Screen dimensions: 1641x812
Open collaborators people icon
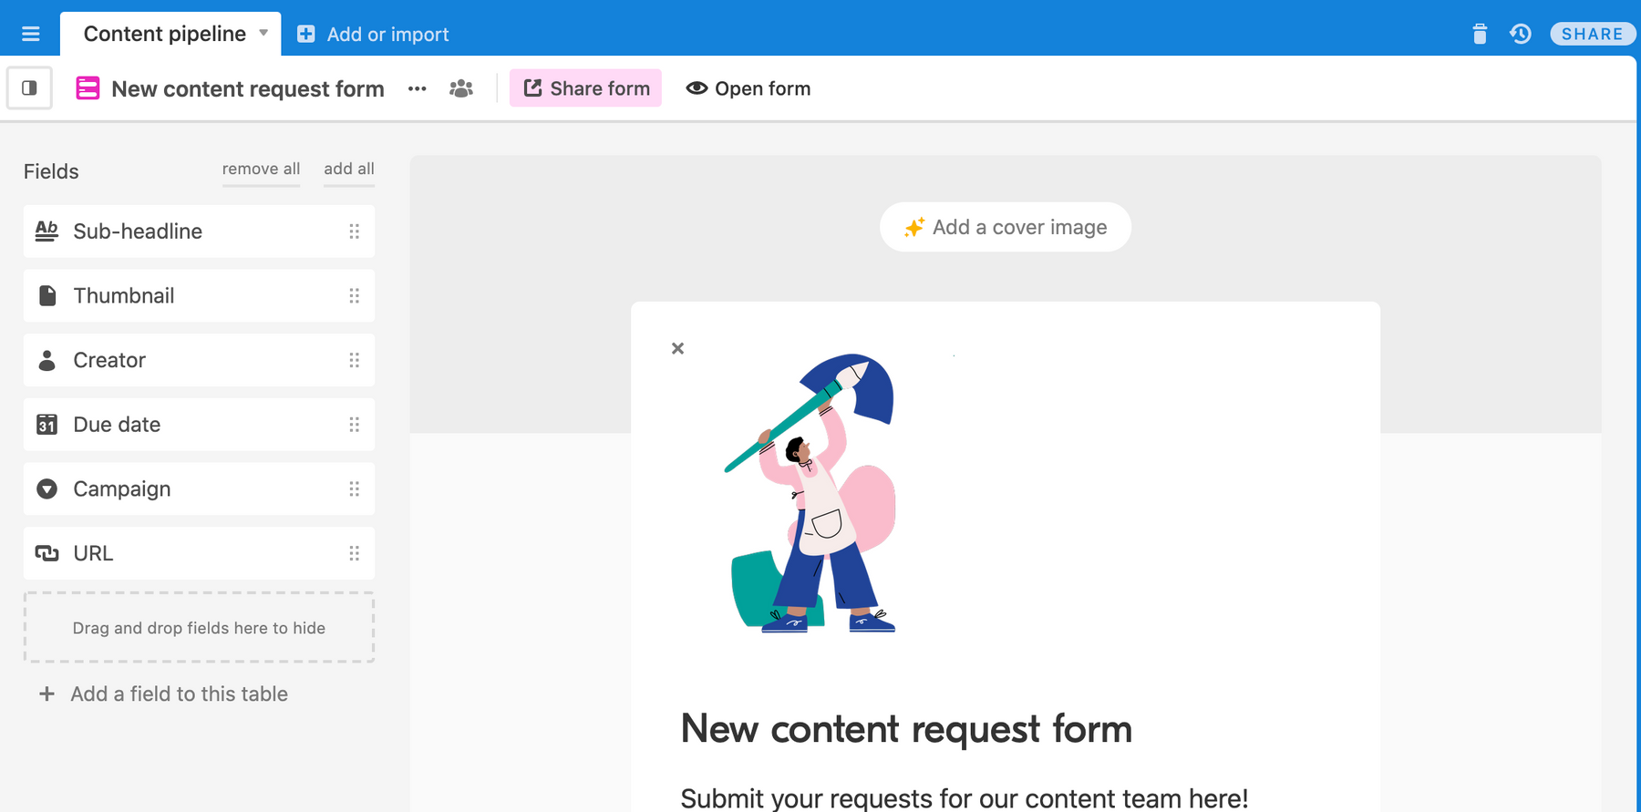coord(461,89)
